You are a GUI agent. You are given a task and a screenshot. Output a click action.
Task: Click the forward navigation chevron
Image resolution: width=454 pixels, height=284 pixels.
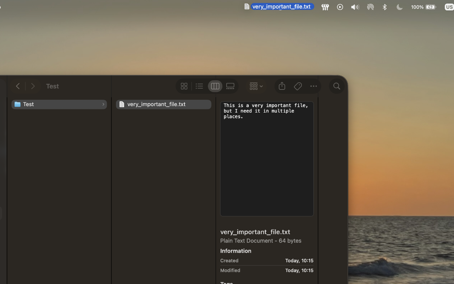coord(33,86)
